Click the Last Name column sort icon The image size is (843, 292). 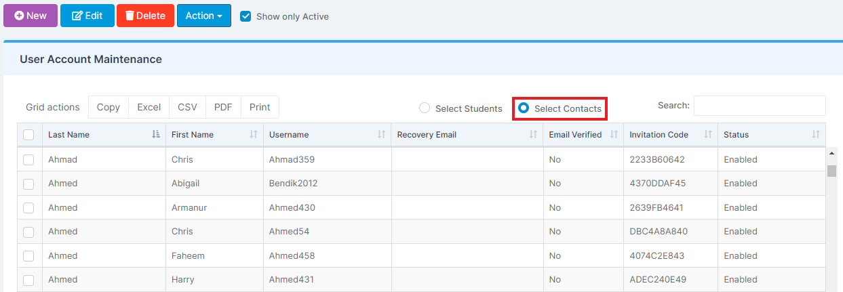tap(156, 135)
